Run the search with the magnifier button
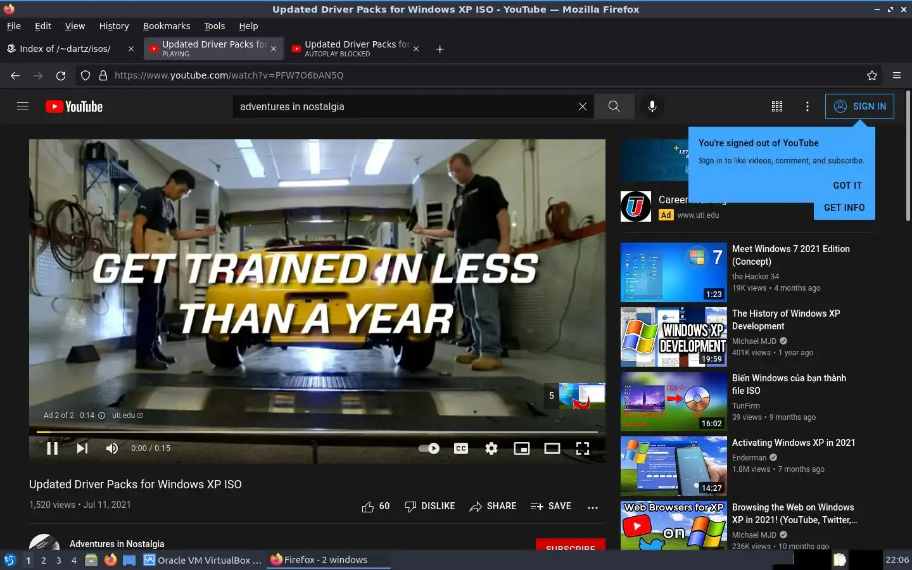Image resolution: width=912 pixels, height=570 pixels. tap(614, 106)
